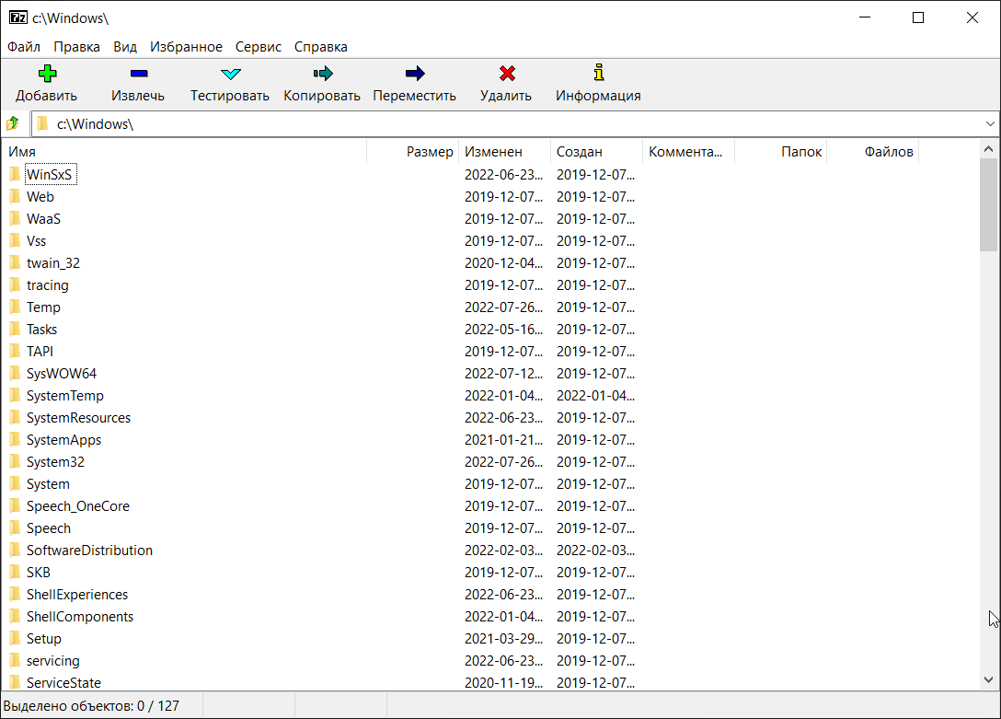Click the Tasks folder icon
The width and height of the screenshot is (1001, 719).
(x=16, y=329)
